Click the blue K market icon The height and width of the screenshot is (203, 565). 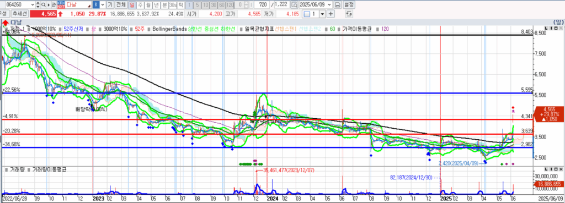click(95, 5)
